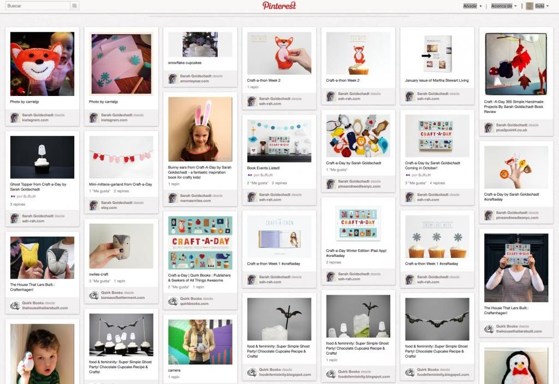Click the Buscar search field

[38, 5]
